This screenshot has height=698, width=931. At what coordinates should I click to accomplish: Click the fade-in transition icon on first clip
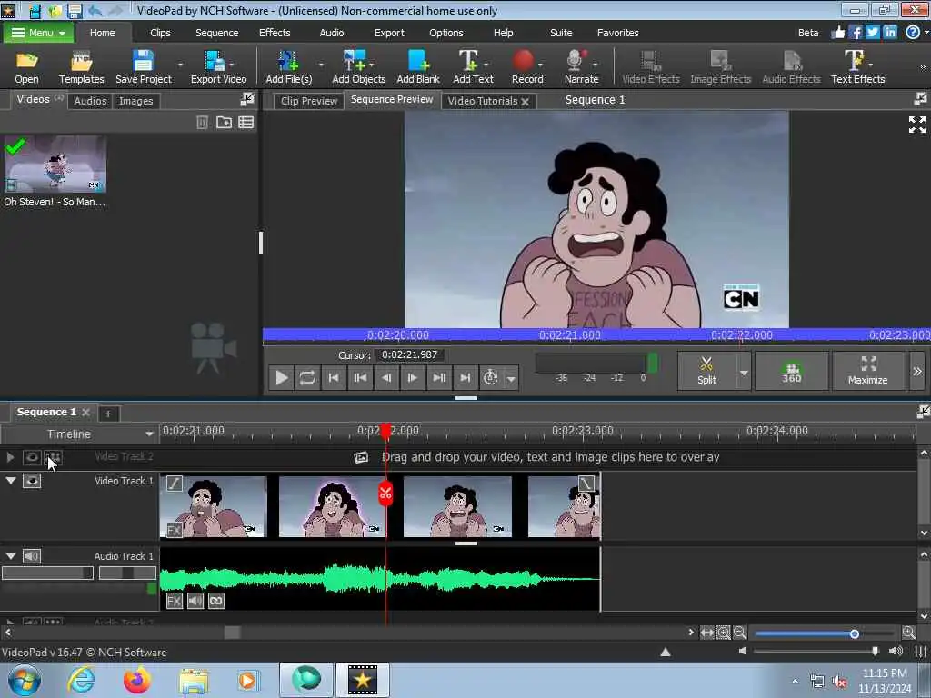pos(174,484)
